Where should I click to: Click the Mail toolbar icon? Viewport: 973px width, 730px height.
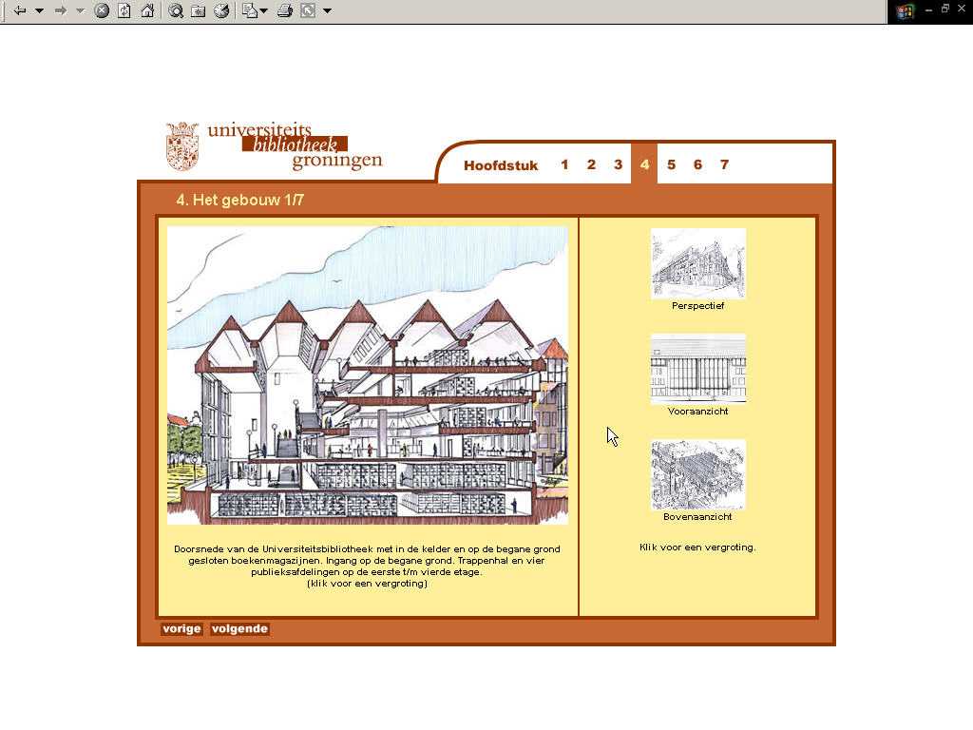click(x=250, y=10)
